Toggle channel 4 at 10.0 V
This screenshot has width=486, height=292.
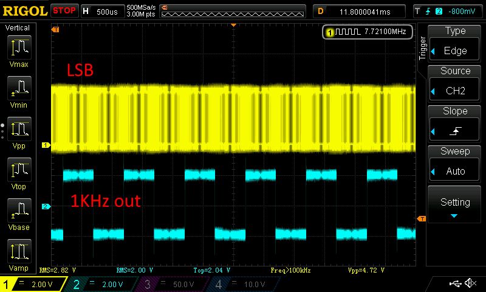click(245, 284)
